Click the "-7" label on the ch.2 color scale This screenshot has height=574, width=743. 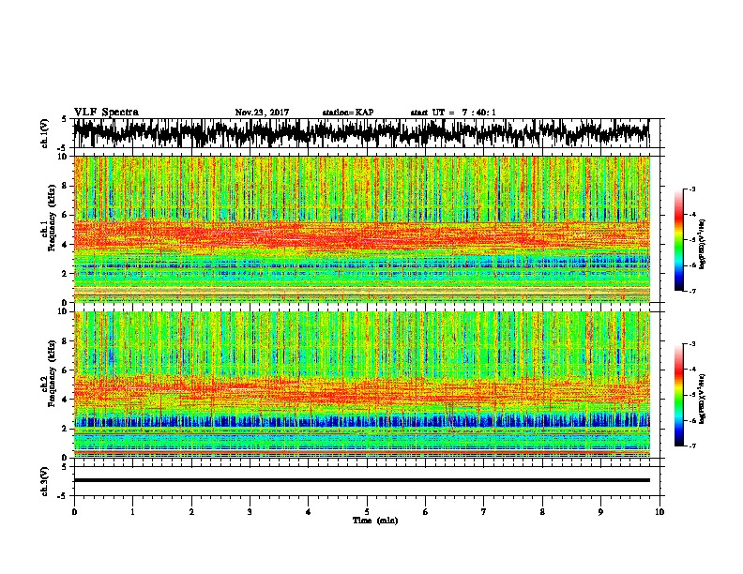(692, 446)
